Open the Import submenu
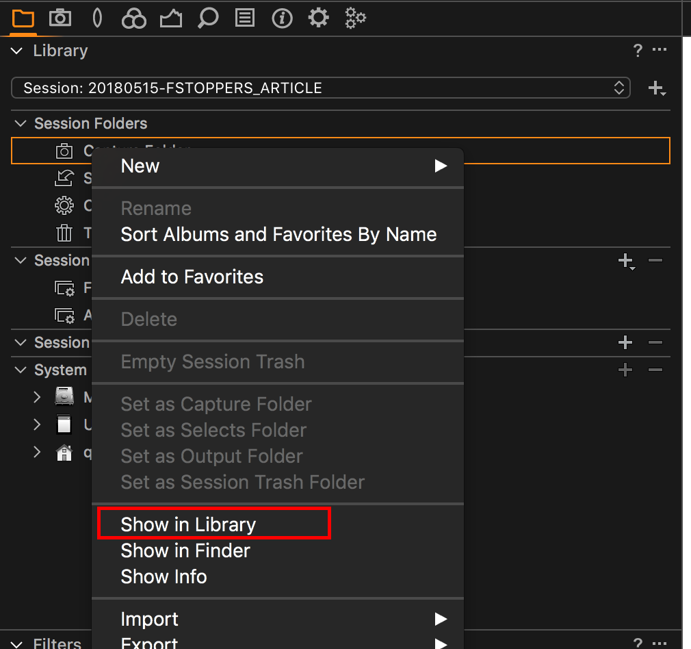The height and width of the screenshot is (649, 691). [278, 619]
